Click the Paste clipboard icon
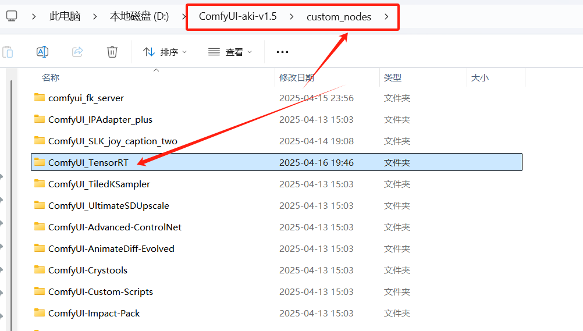This screenshot has height=331, width=583. click(8, 52)
